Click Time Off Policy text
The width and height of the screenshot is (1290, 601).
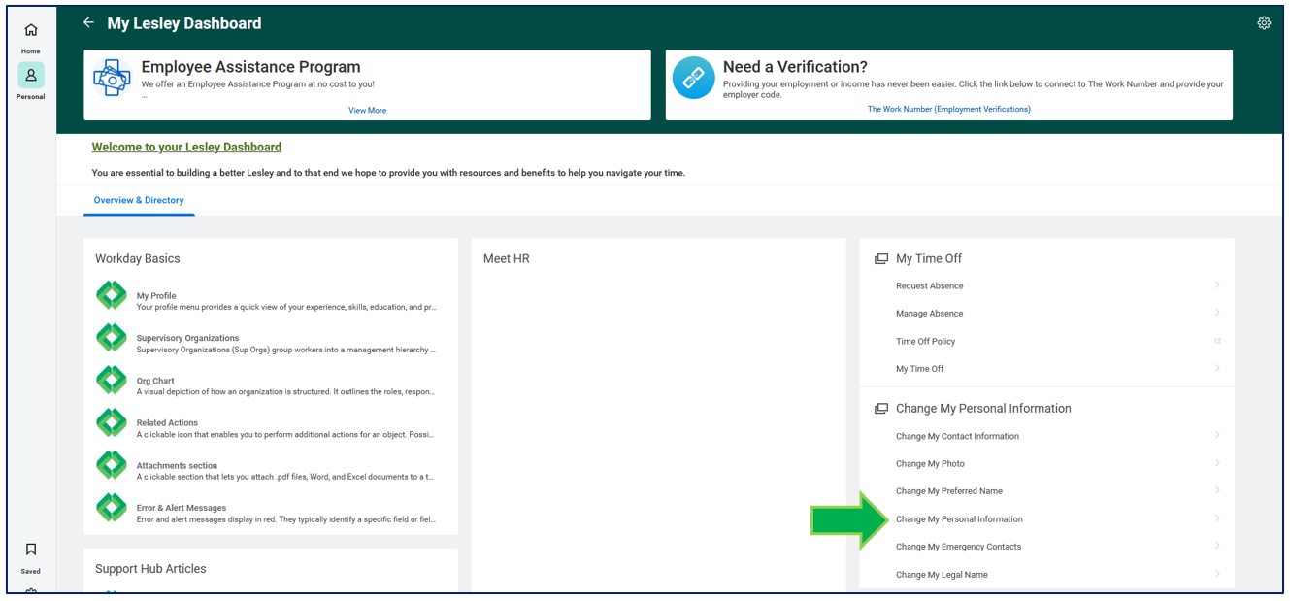tap(926, 342)
